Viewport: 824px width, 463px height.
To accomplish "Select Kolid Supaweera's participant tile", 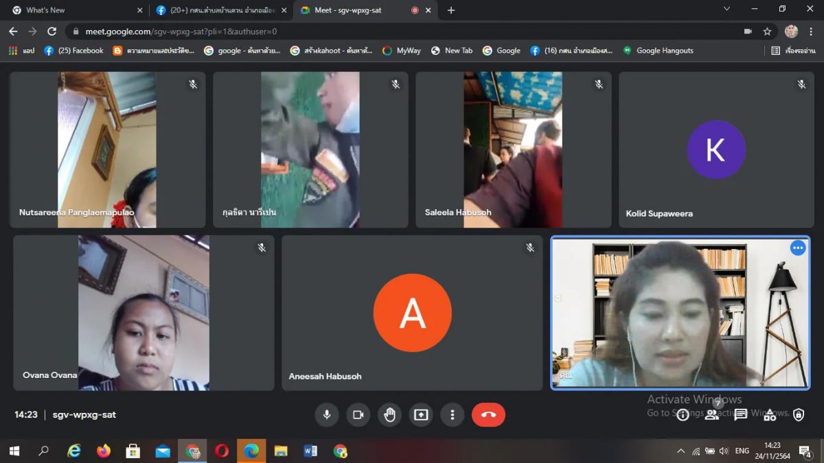I will 716,150.
